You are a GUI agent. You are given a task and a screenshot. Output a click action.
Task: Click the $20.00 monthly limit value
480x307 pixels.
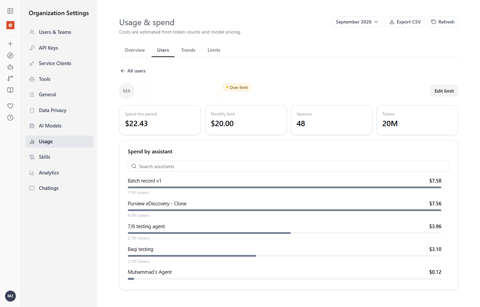coord(222,123)
